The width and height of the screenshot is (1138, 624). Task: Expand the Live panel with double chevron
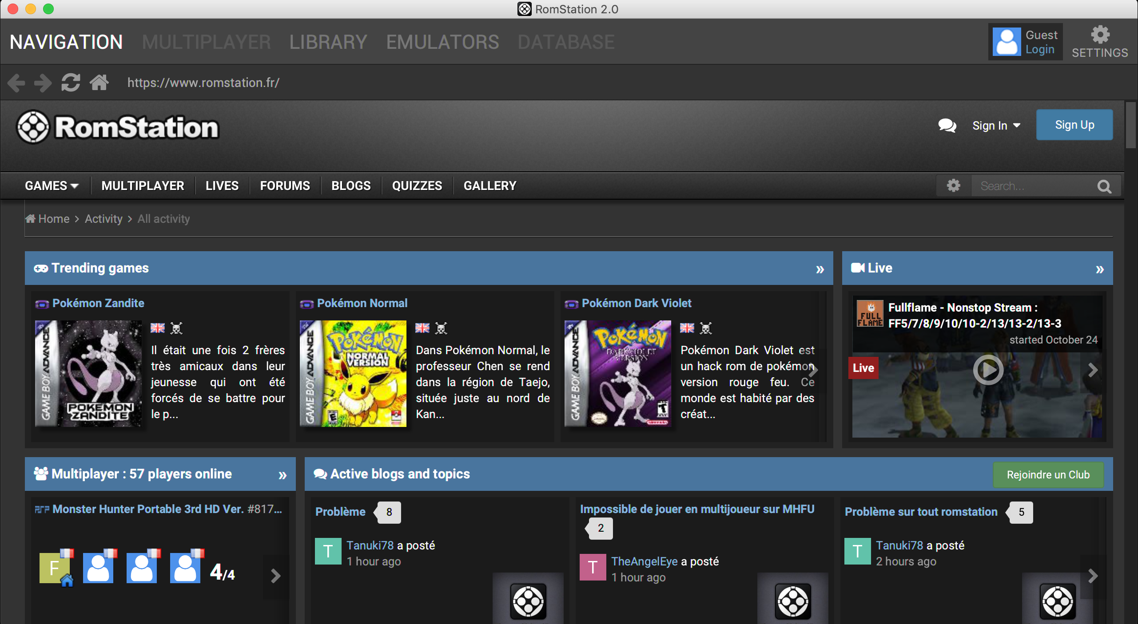pos(1100,269)
